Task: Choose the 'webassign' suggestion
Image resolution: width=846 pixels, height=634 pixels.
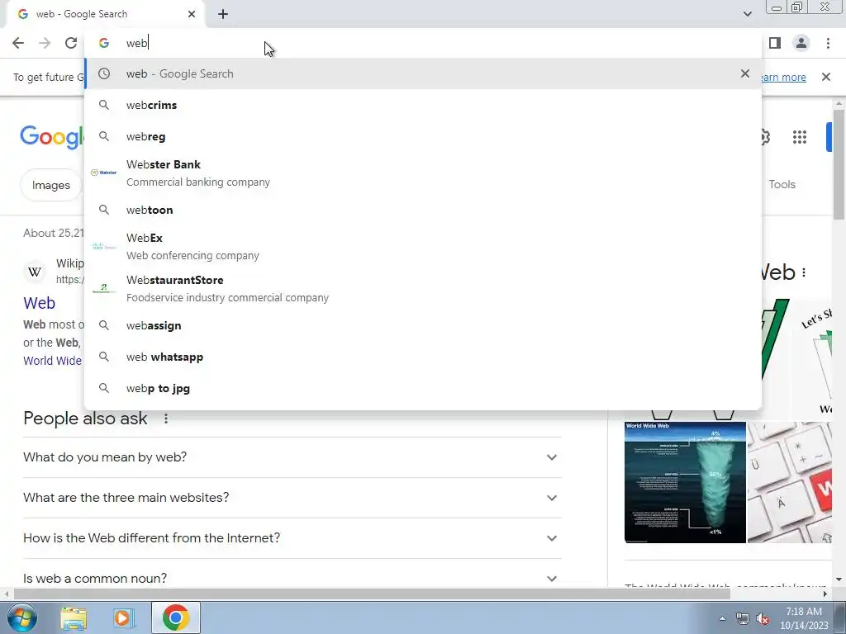Action: 423,325
